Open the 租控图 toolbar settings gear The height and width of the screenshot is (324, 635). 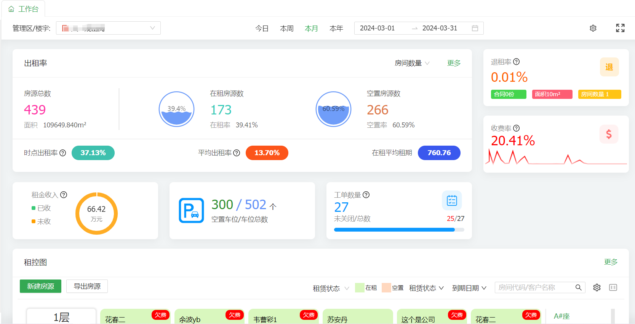597,287
